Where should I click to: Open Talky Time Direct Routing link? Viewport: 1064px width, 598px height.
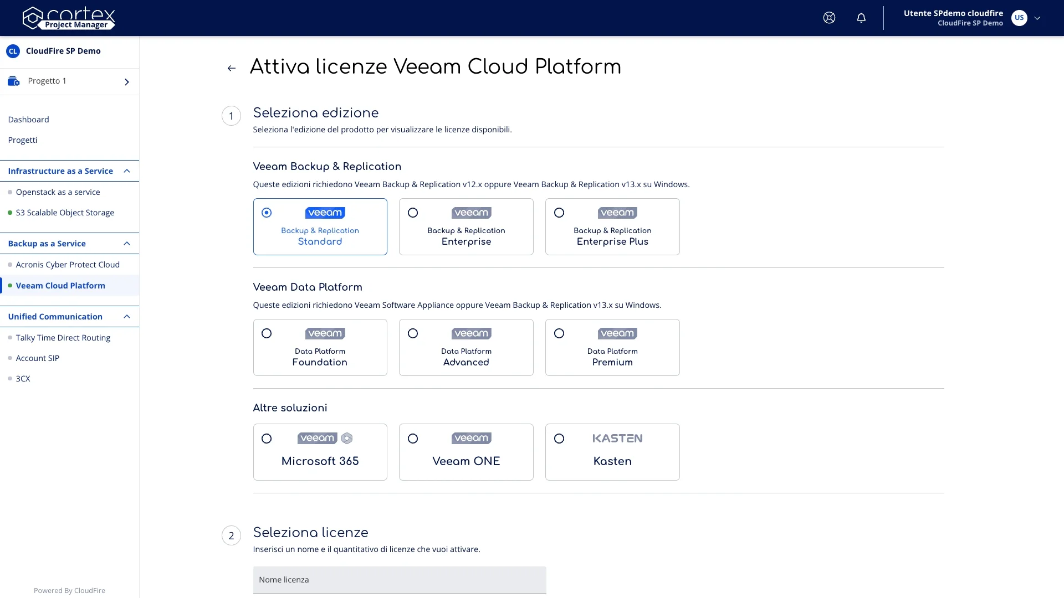63,338
